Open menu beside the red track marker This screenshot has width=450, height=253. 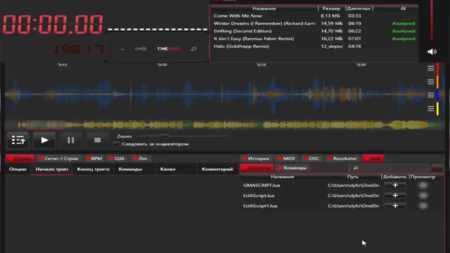point(430,68)
